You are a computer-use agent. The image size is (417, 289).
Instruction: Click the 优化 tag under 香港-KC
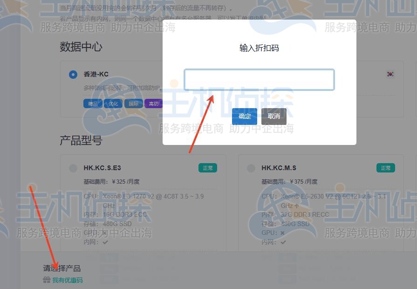point(113,103)
